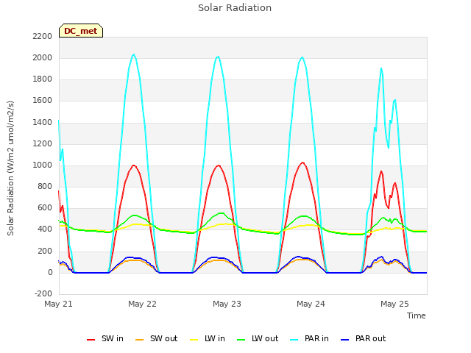This screenshot has width=471, height=353.
Task: Click the 200 y-axis tick label
Action: [45, 251]
